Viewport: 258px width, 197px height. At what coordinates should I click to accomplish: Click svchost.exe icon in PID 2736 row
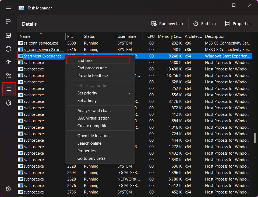pyautogui.click(x=20, y=192)
